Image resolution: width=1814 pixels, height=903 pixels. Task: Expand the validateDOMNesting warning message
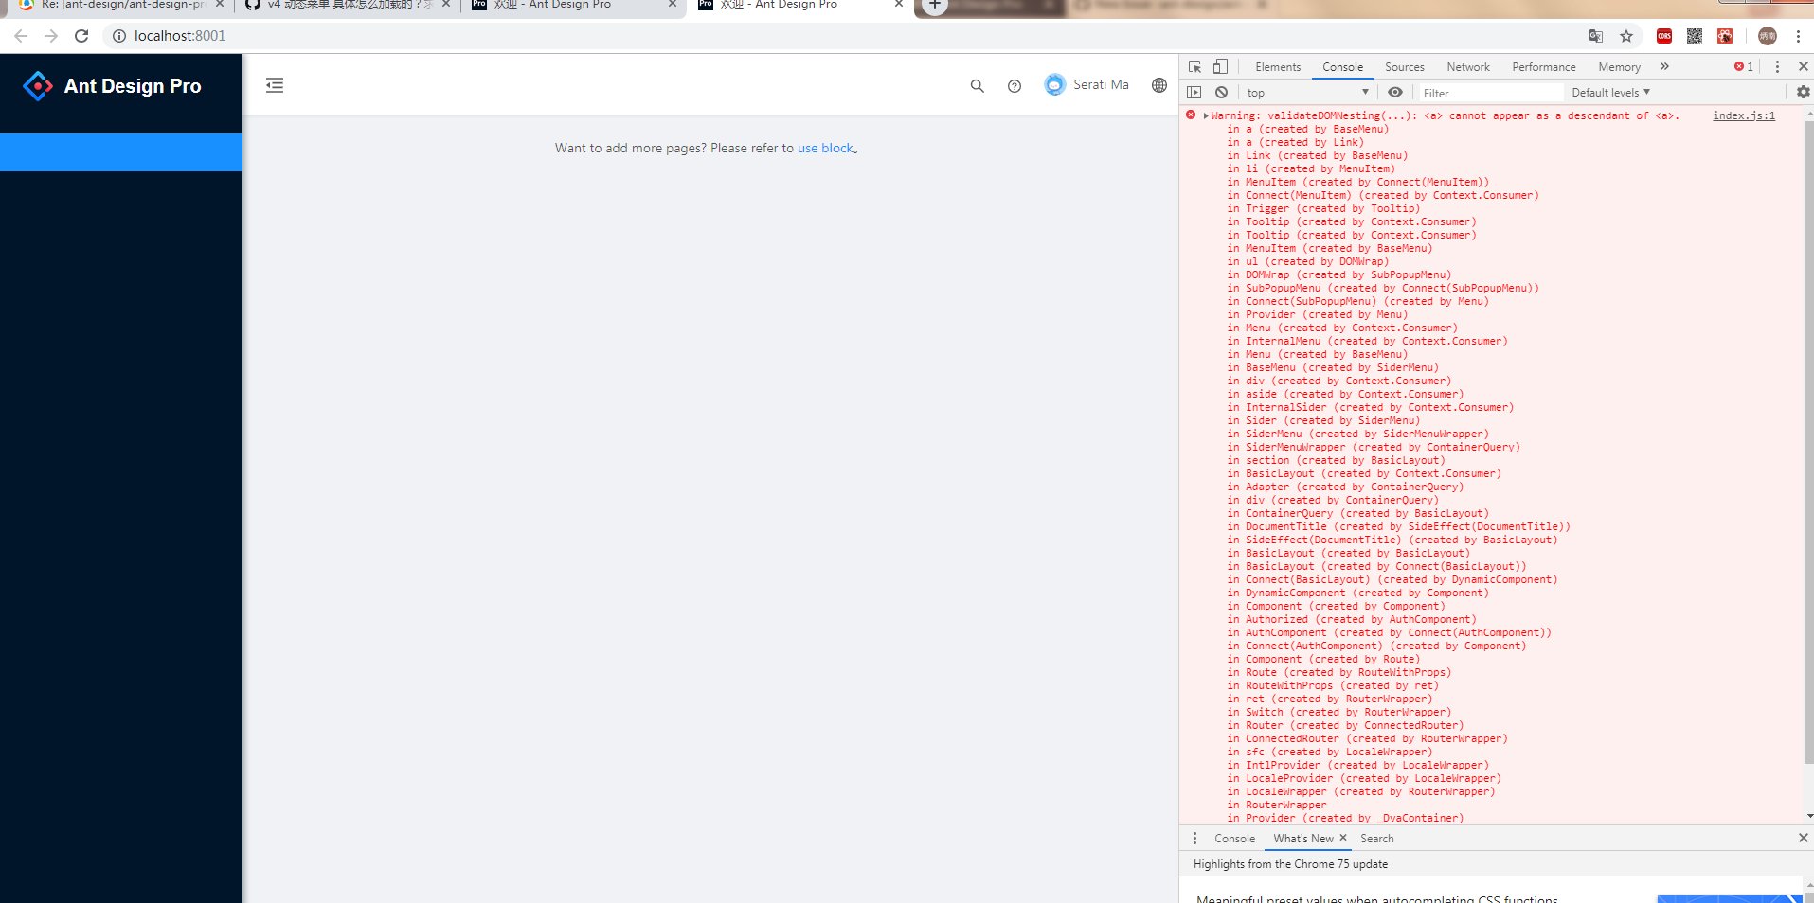[1206, 116]
